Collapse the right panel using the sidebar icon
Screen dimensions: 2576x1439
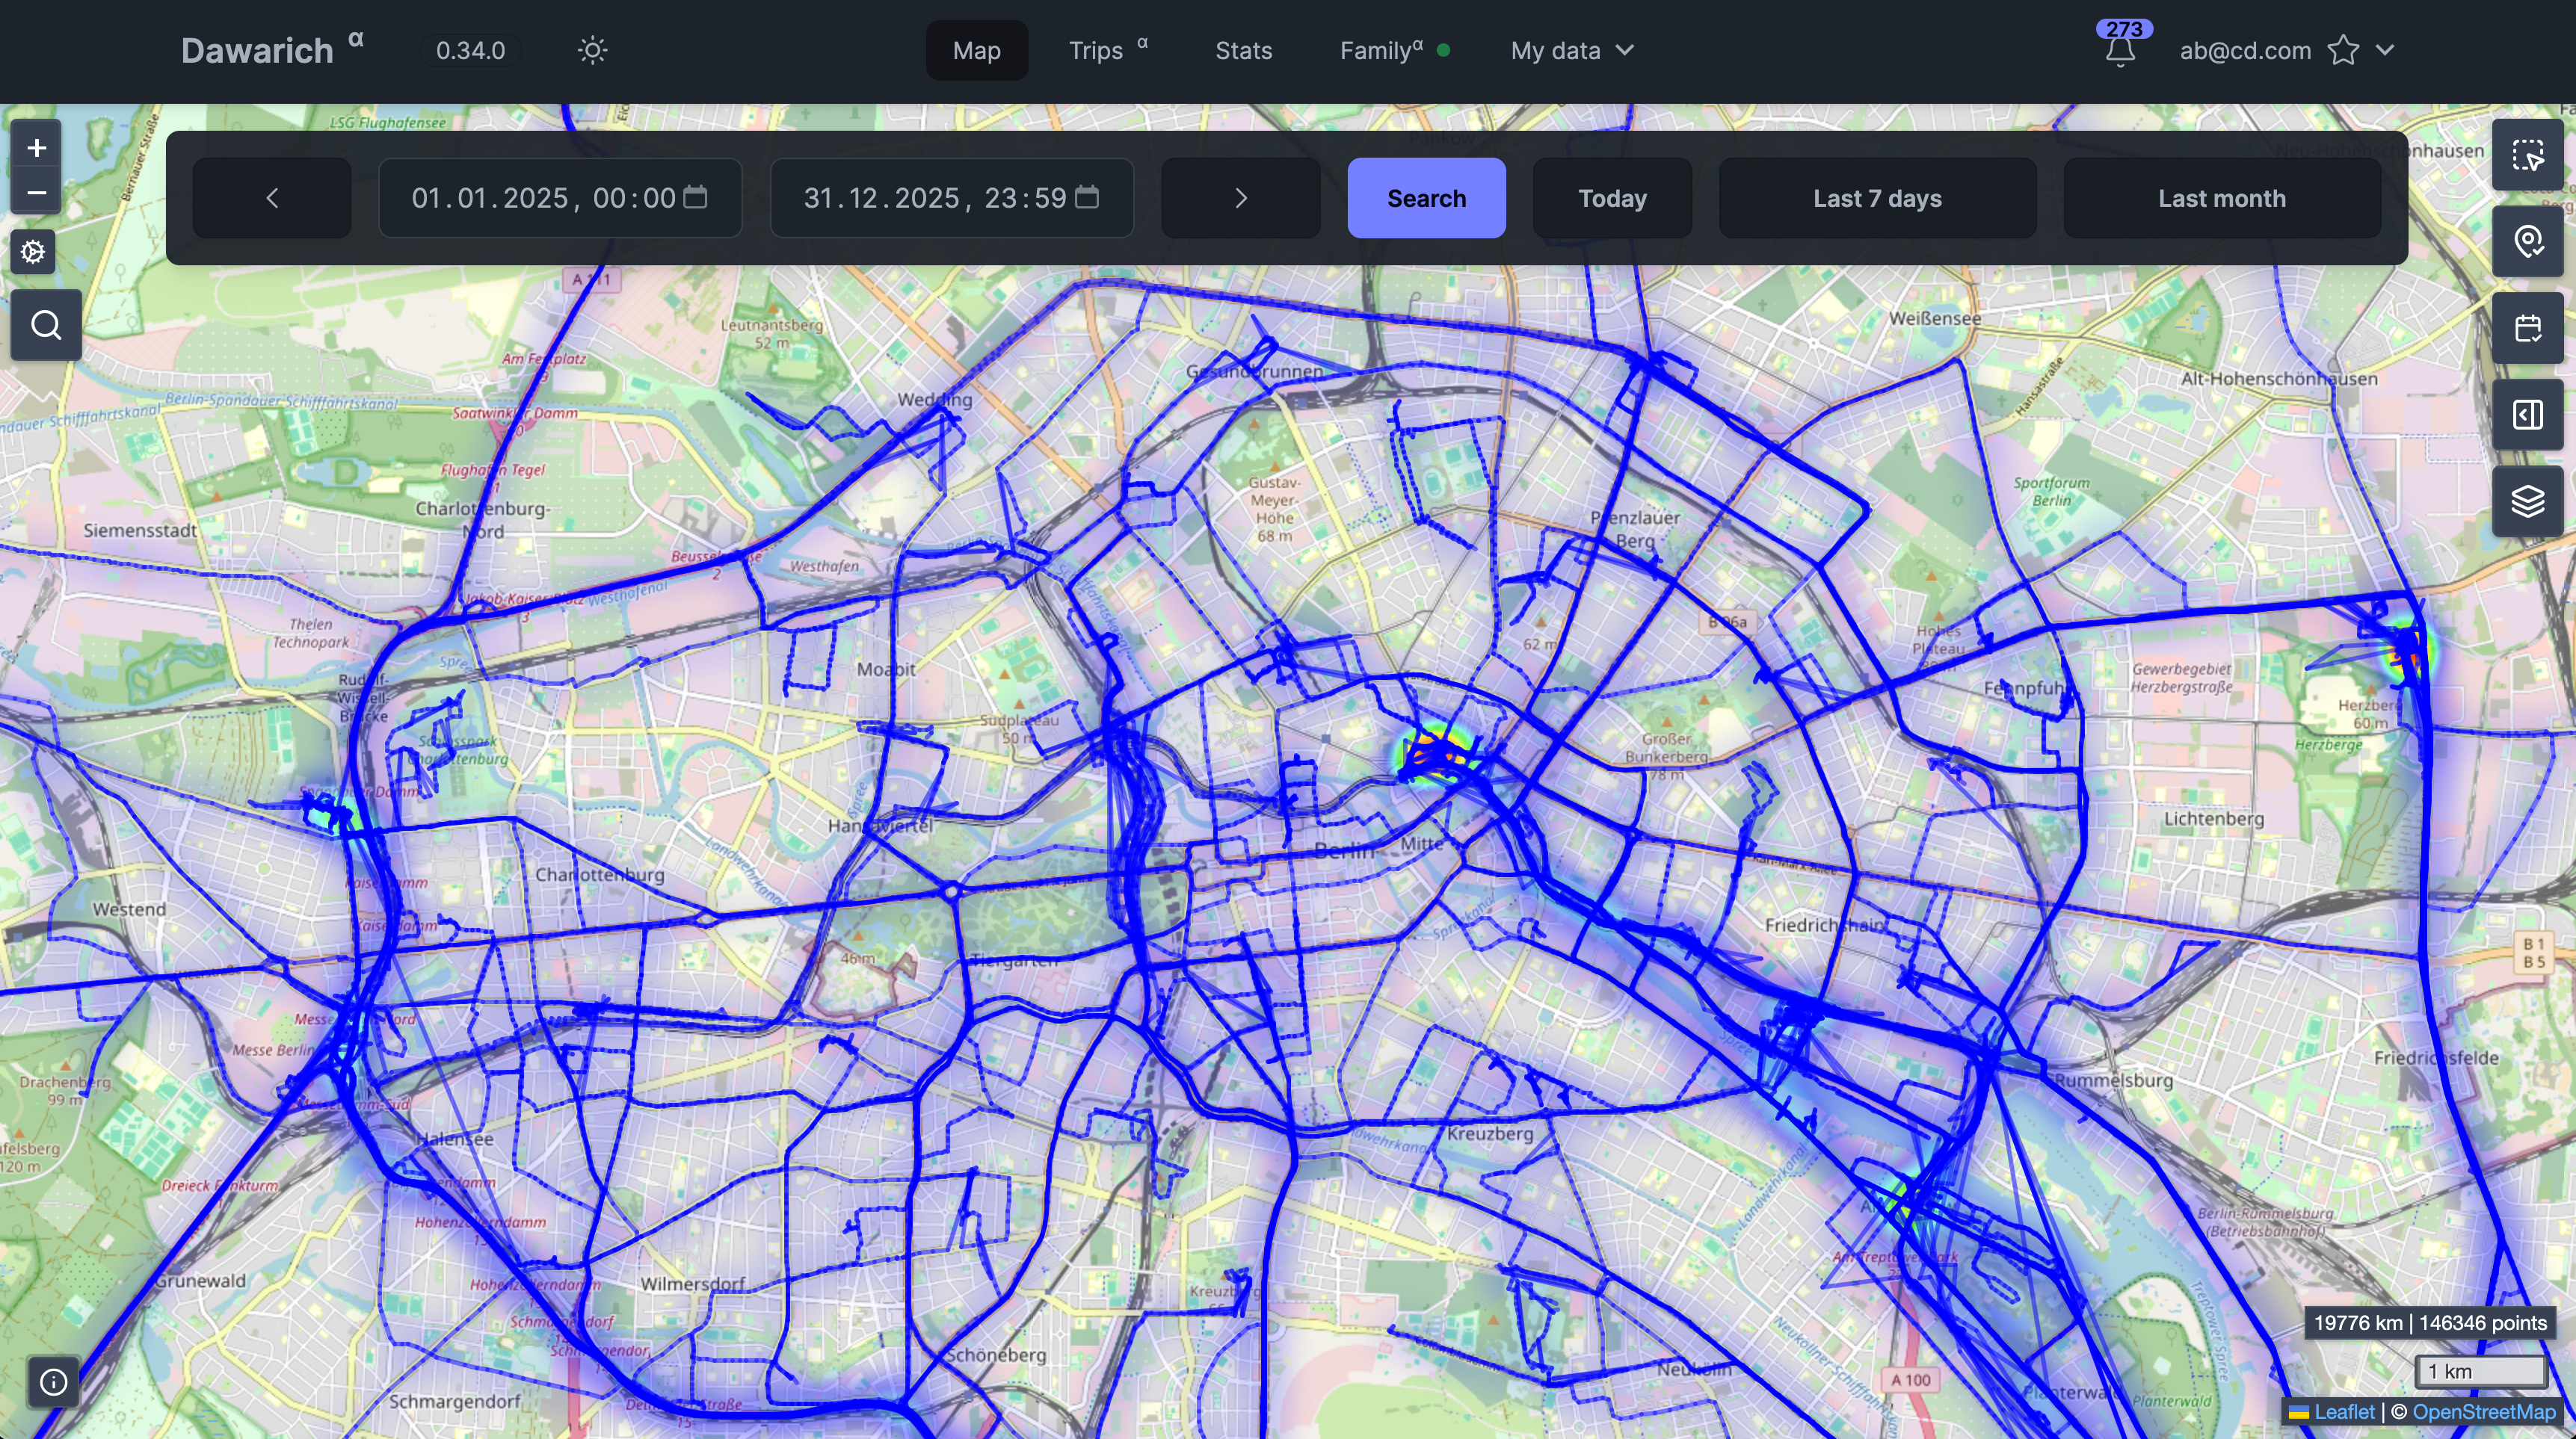(2529, 415)
